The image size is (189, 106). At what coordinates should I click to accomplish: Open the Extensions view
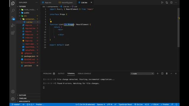(x=13, y=33)
